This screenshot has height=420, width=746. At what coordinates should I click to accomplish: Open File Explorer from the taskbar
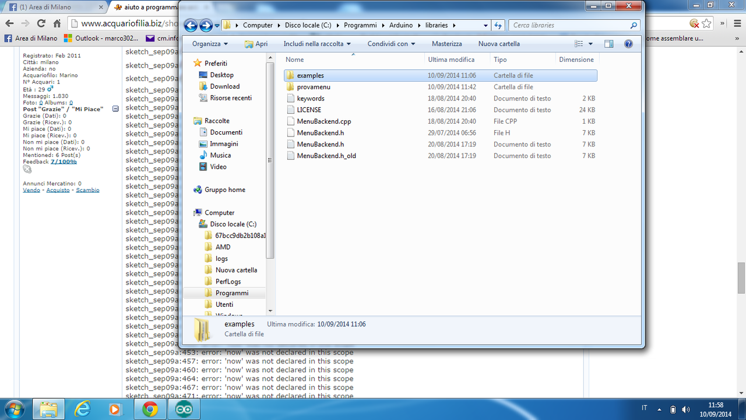click(x=48, y=409)
